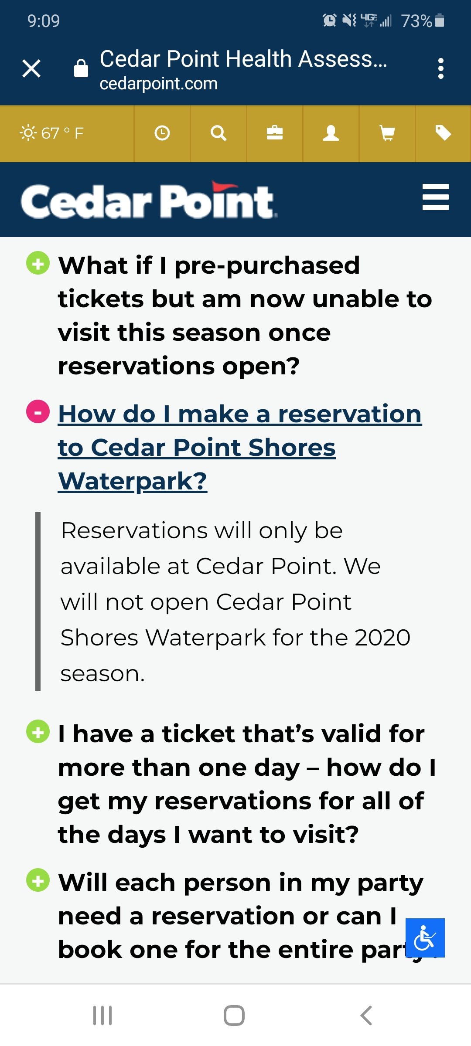The height and width of the screenshot is (1046, 471).
Task: Close the browser tab with X
Action: (31, 68)
